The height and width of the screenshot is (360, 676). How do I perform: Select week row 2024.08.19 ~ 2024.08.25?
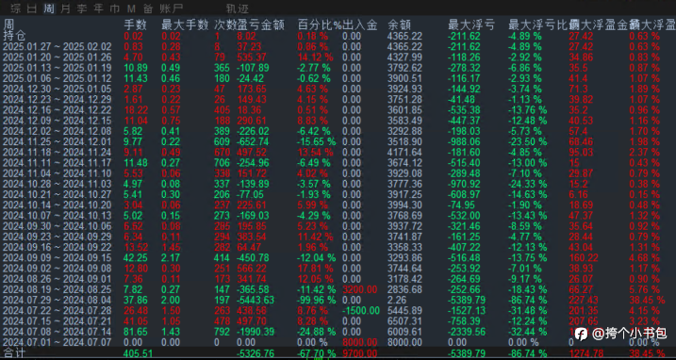[57, 289]
